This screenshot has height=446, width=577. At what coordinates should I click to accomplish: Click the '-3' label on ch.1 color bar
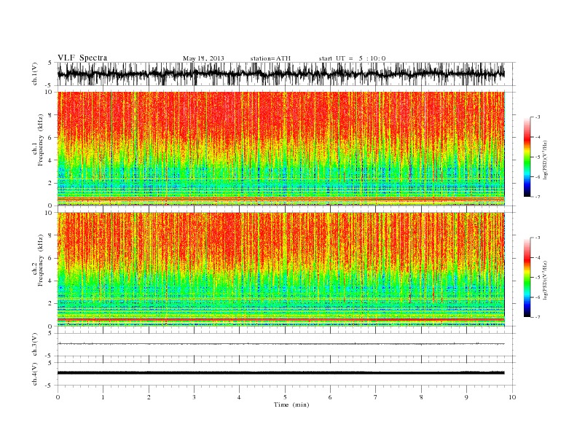[x=538, y=117]
